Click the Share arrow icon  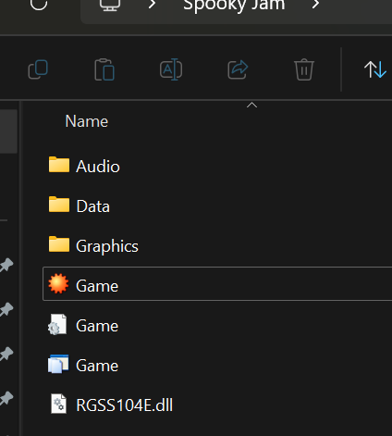(x=238, y=69)
